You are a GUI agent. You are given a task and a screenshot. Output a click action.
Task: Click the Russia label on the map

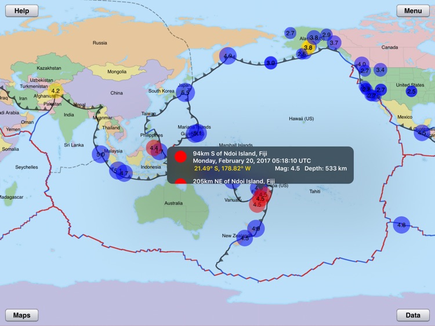coord(100,43)
